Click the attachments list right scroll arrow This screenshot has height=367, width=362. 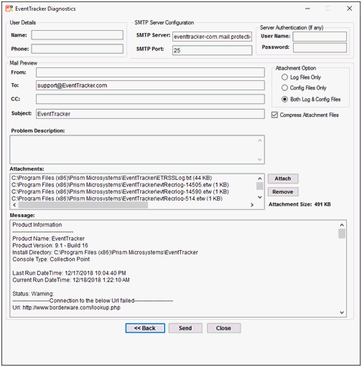point(252,205)
